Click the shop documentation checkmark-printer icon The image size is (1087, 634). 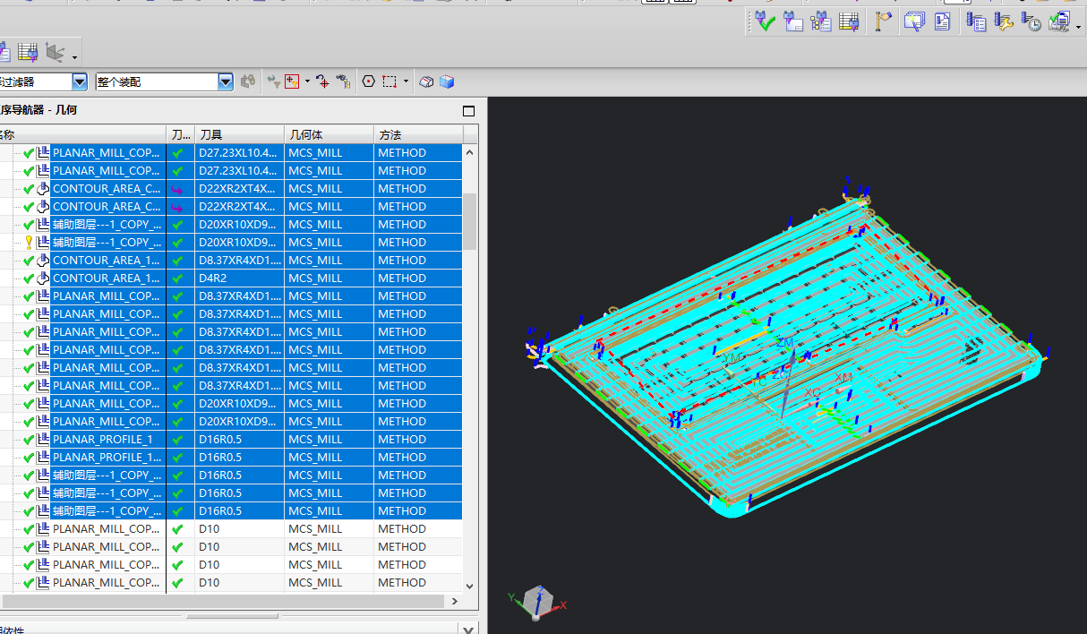1058,21
